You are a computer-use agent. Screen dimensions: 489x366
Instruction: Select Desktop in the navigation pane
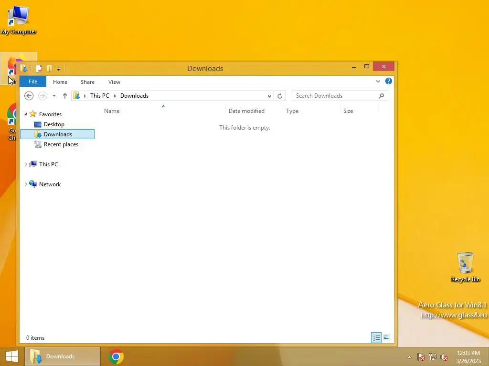(54, 124)
